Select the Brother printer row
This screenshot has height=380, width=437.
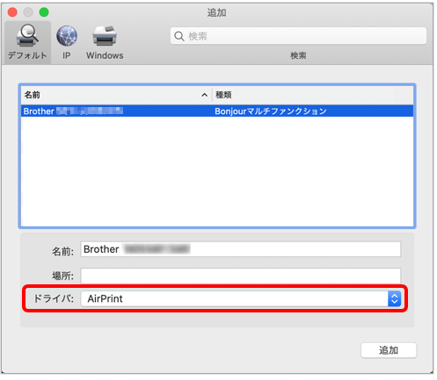pyautogui.click(x=217, y=111)
